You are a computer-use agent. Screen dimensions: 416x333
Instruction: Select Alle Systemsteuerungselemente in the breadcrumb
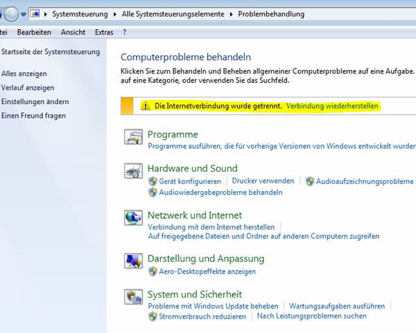tap(173, 14)
